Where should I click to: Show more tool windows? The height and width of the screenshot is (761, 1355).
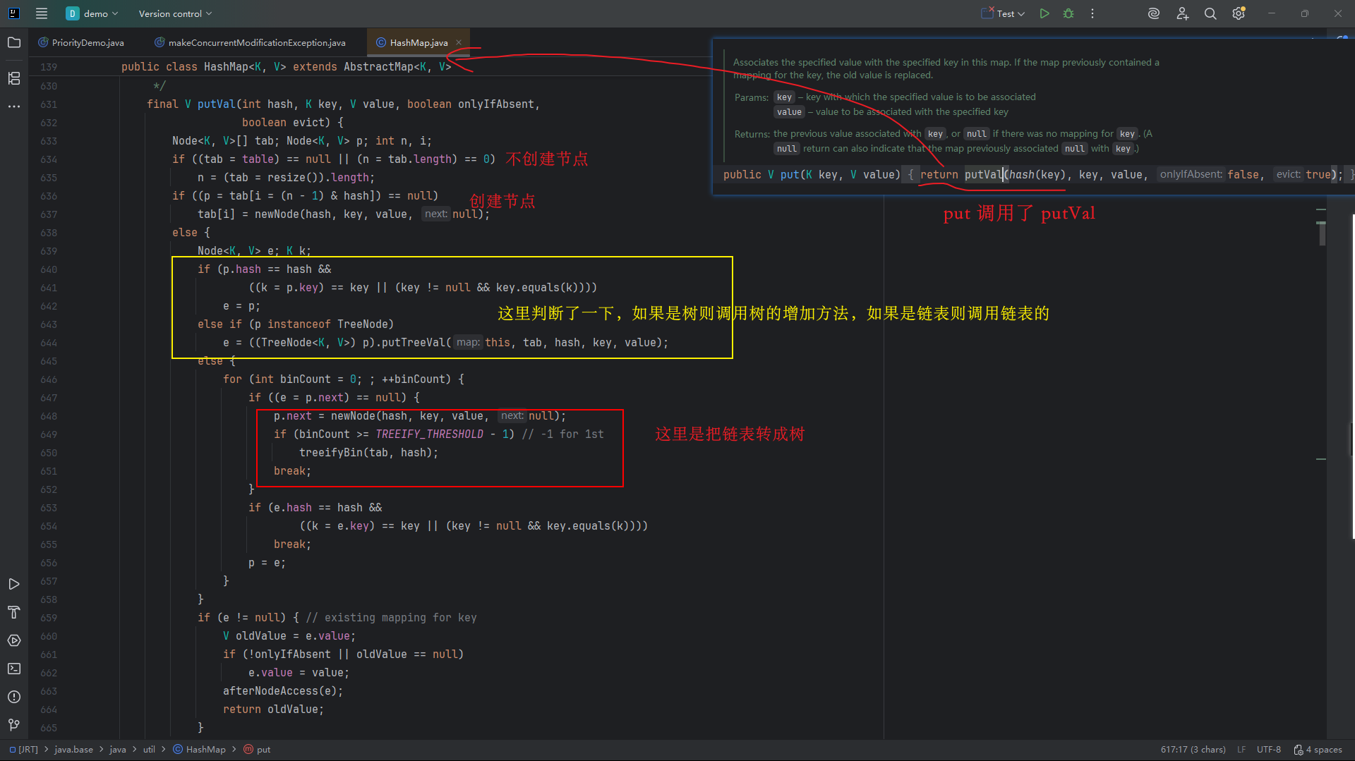14,106
